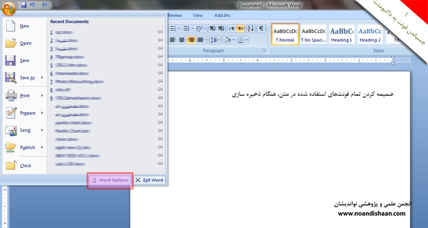This screenshot has height=228, width=428.
Task: Click Save icon in Quick Access Toolbar
Action: pyautogui.click(x=24, y=5)
